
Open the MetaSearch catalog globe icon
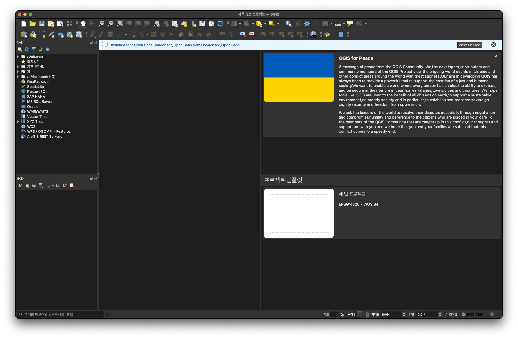coord(313,34)
